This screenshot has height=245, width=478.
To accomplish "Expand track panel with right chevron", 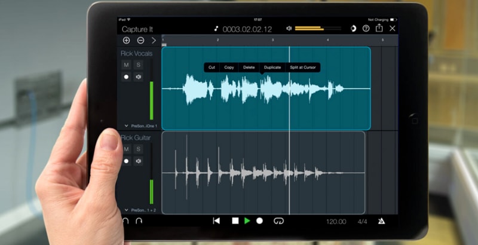I will [154, 40].
